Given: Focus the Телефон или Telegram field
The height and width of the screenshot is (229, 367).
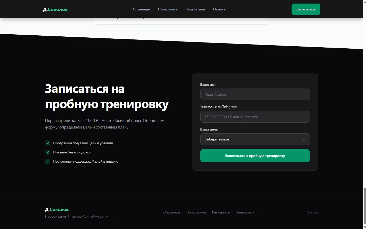Looking at the screenshot, I should coord(255,117).
